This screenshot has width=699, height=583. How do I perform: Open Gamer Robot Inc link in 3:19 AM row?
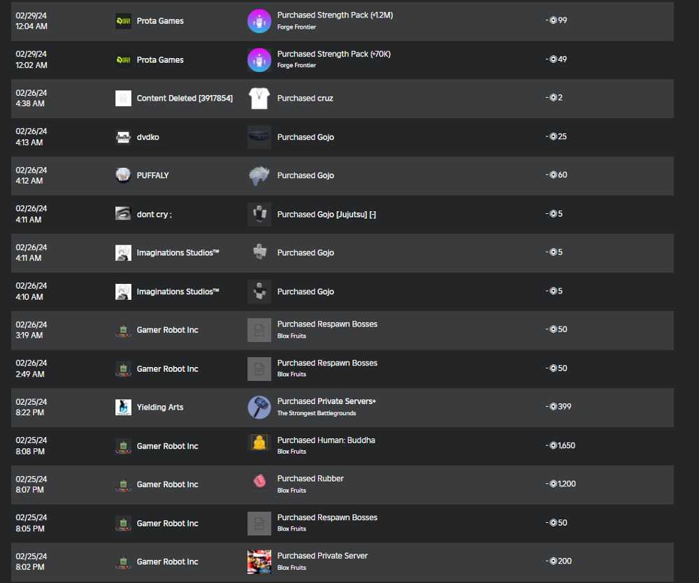pos(167,330)
